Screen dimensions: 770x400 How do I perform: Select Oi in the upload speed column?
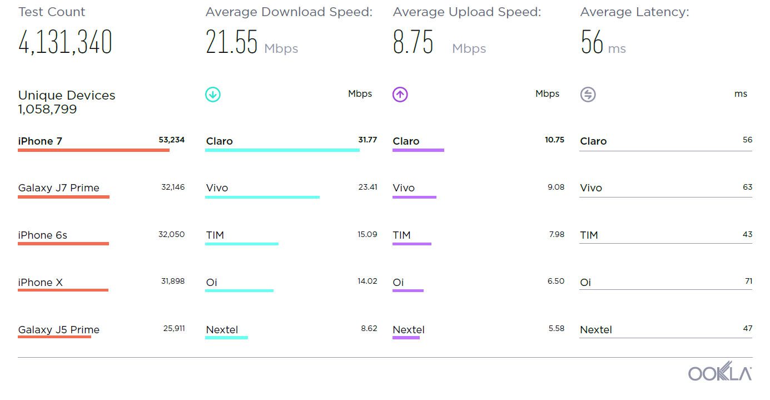(398, 283)
